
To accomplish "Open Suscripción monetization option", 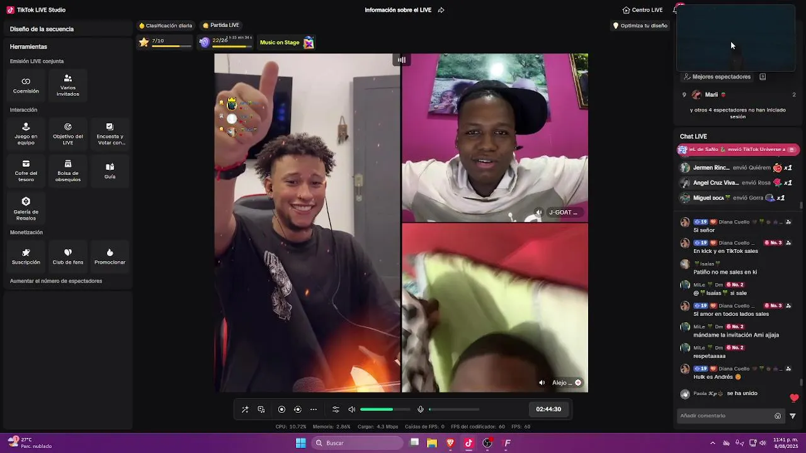I will 26,257.
